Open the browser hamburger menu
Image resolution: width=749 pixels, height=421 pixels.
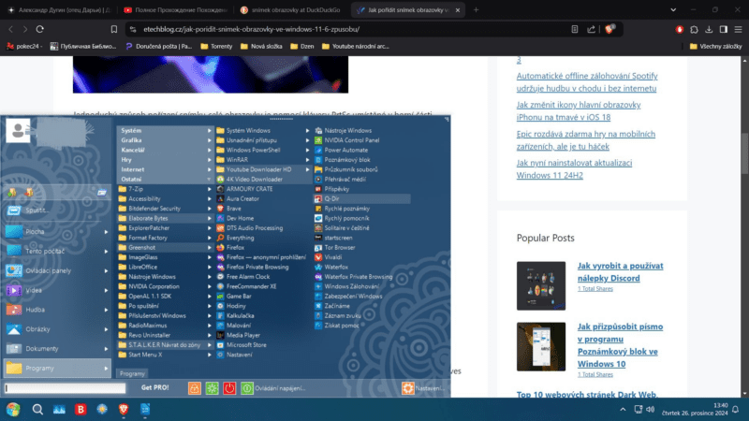pos(739,29)
